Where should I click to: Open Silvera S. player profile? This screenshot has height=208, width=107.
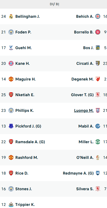tap(85, 189)
